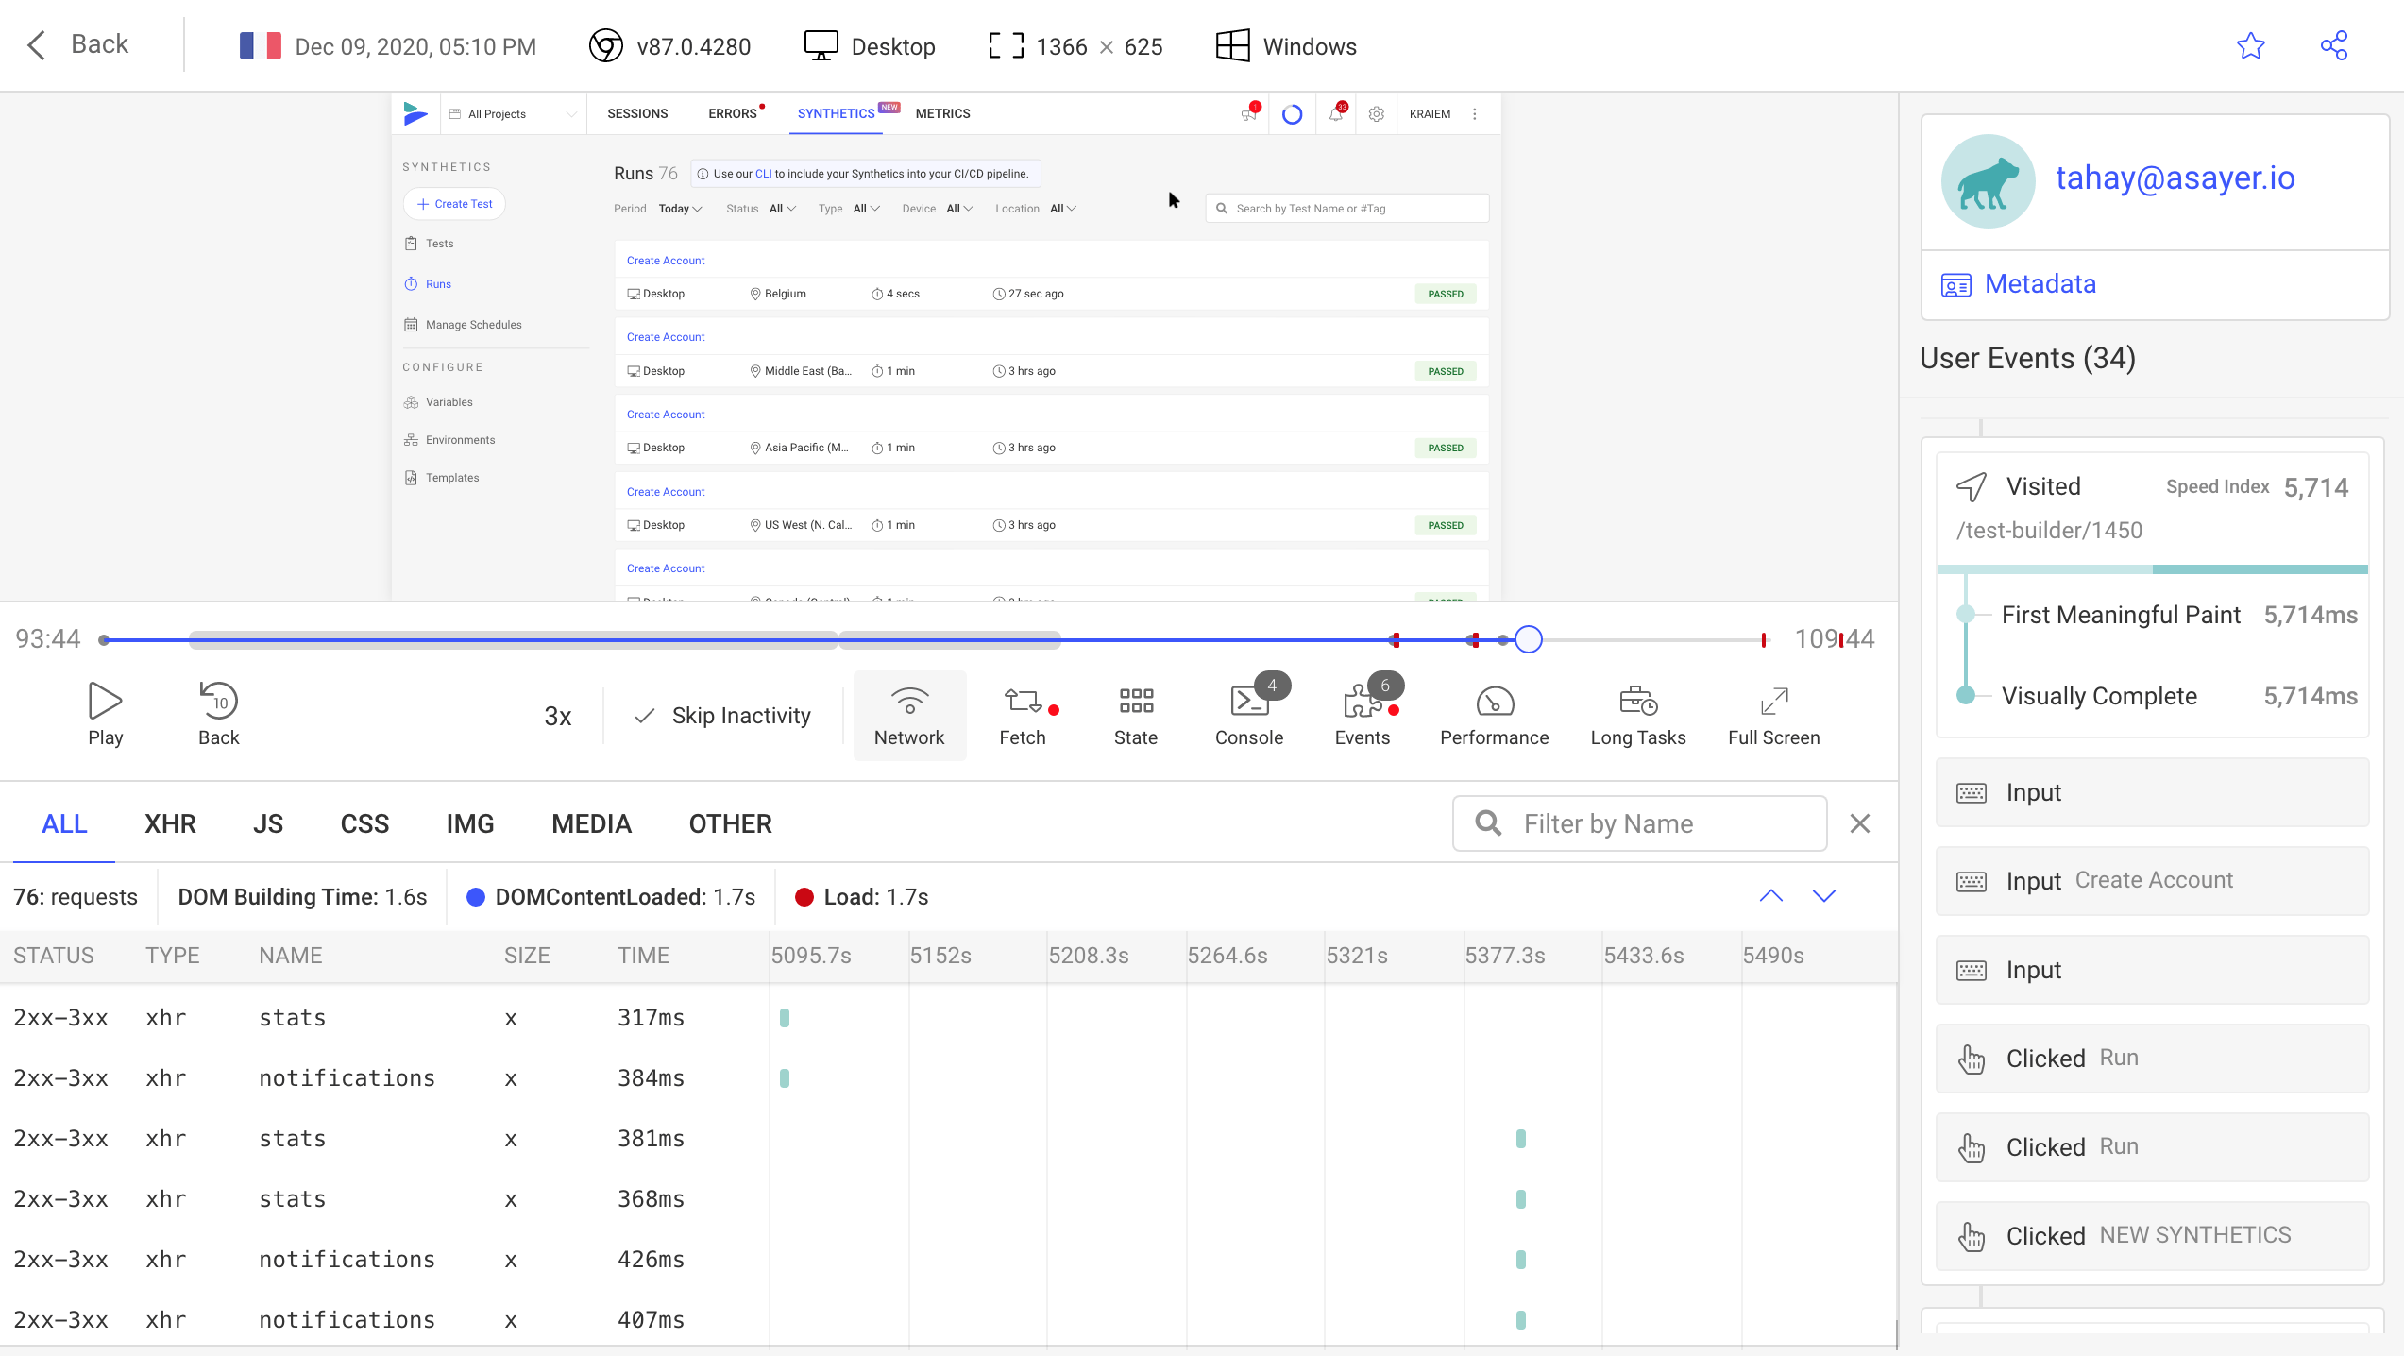Open the Events panel icon
Image resolution: width=2404 pixels, height=1356 pixels.
[x=1362, y=702]
